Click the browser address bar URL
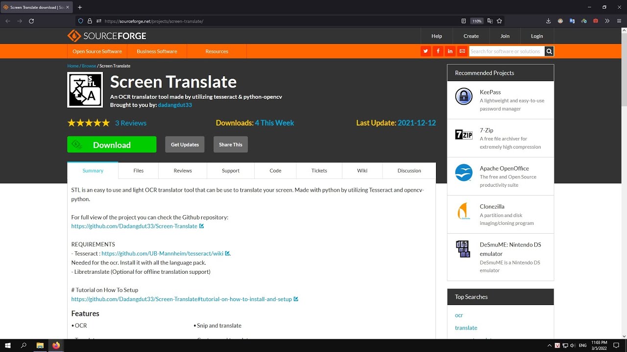The height and width of the screenshot is (352, 627). coord(154,22)
